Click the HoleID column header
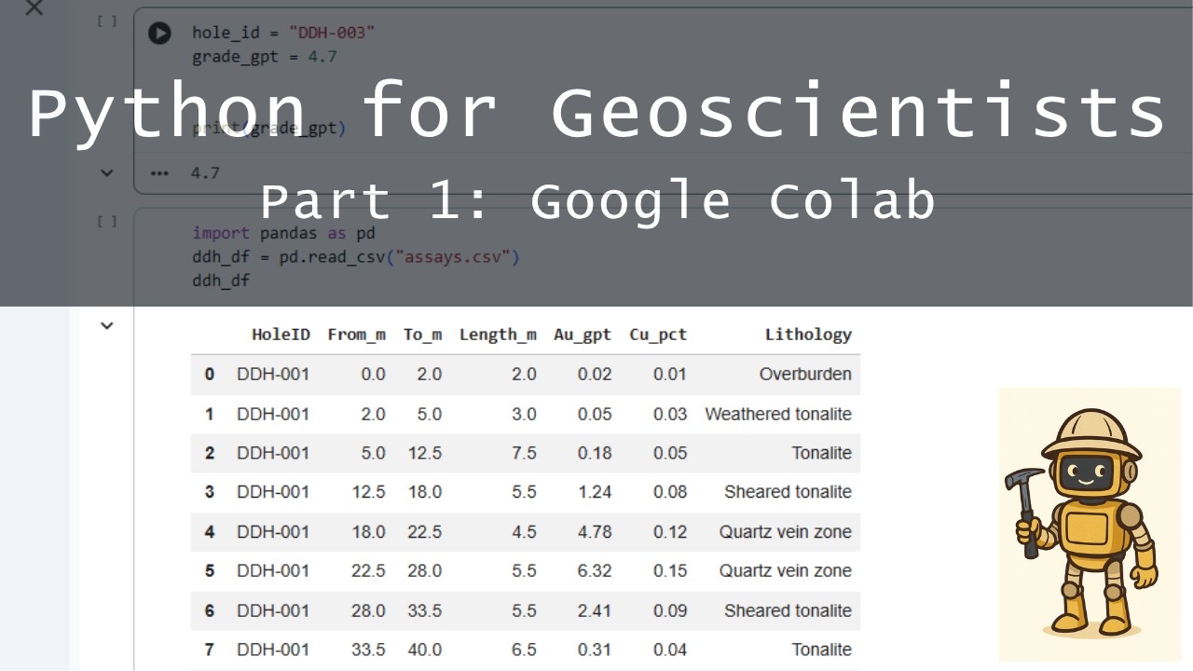The width and height of the screenshot is (1193, 671). (x=281, y=335)
